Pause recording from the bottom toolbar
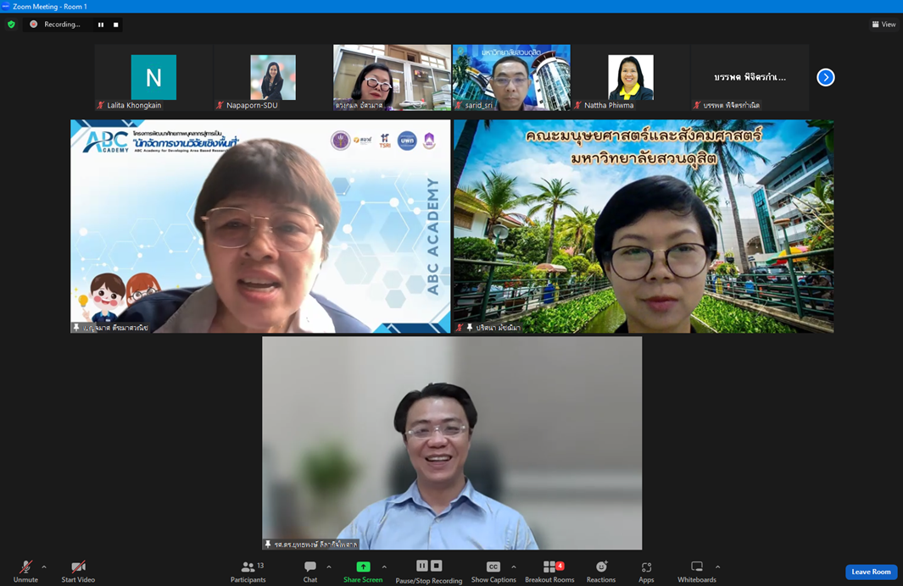Image resolution: width=903 pixels, height=586 pixels. point(421,566)
